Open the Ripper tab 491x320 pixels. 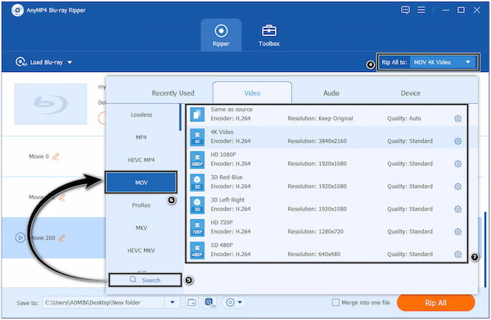pyautogui.click(x=221, y=35)
